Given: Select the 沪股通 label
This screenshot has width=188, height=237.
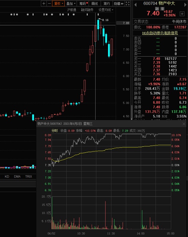Looking at the screenshot, I should (72, 10).
